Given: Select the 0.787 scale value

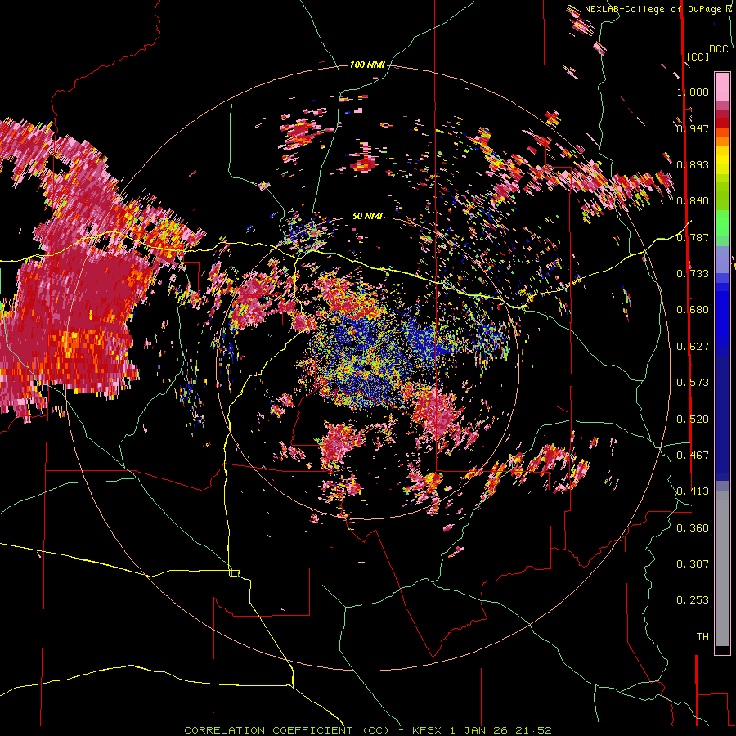Looking at the screenshot, I should pos(693,237).
